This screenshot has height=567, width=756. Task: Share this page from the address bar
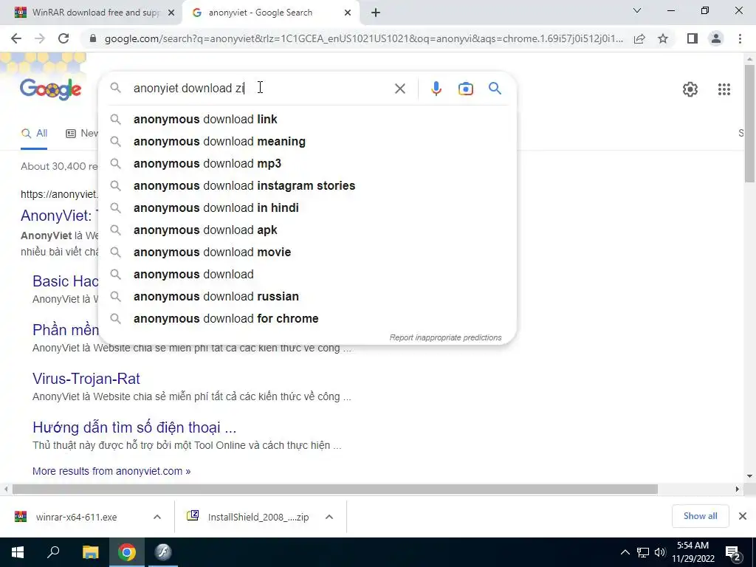pyautogui.click(x=639, y=38)
